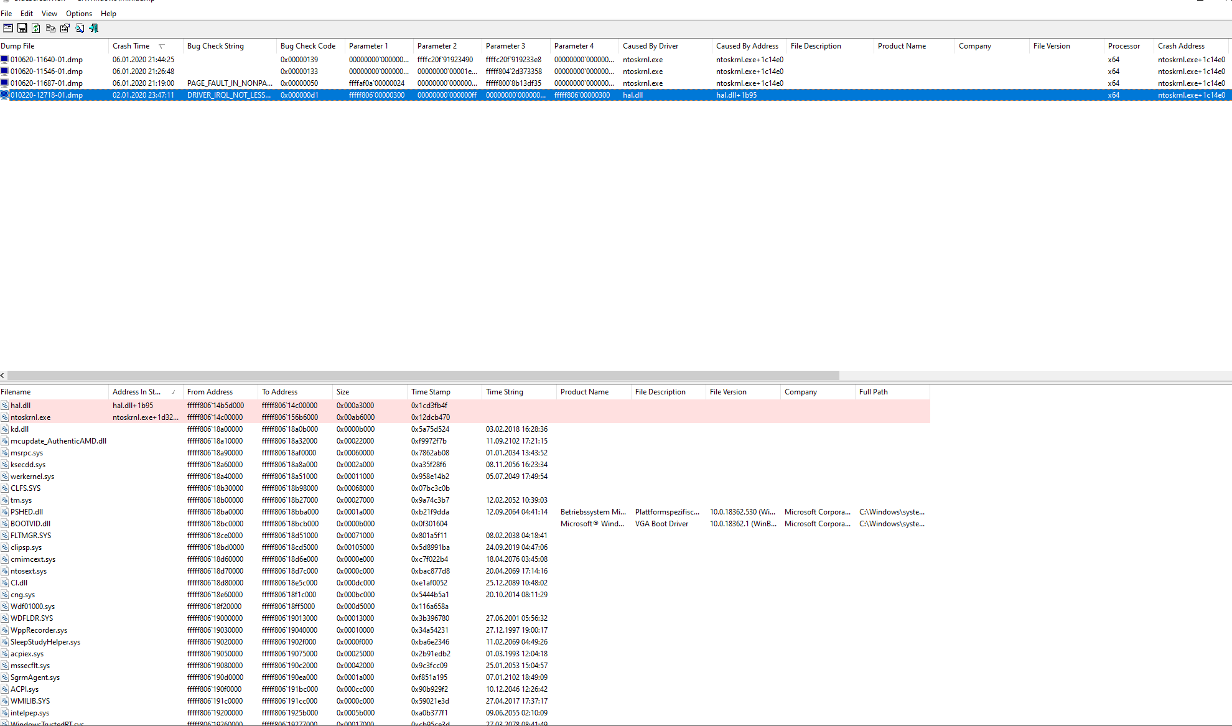Screen dimensions: 1232x726
Task: Click the Find magnifier toolbar icon
Action: tap(80, 28)
